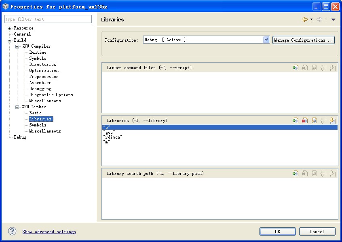Move up in Library search path
The height and width of the screenshot is (242, 342).
323,173
